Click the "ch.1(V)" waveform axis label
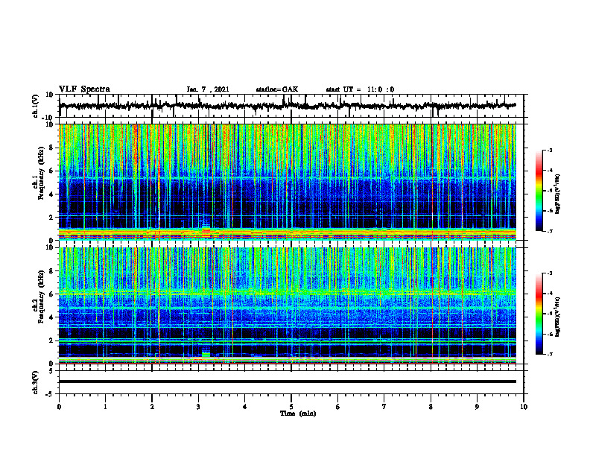Viewport: 590px width, 456px height. (36, 106)
